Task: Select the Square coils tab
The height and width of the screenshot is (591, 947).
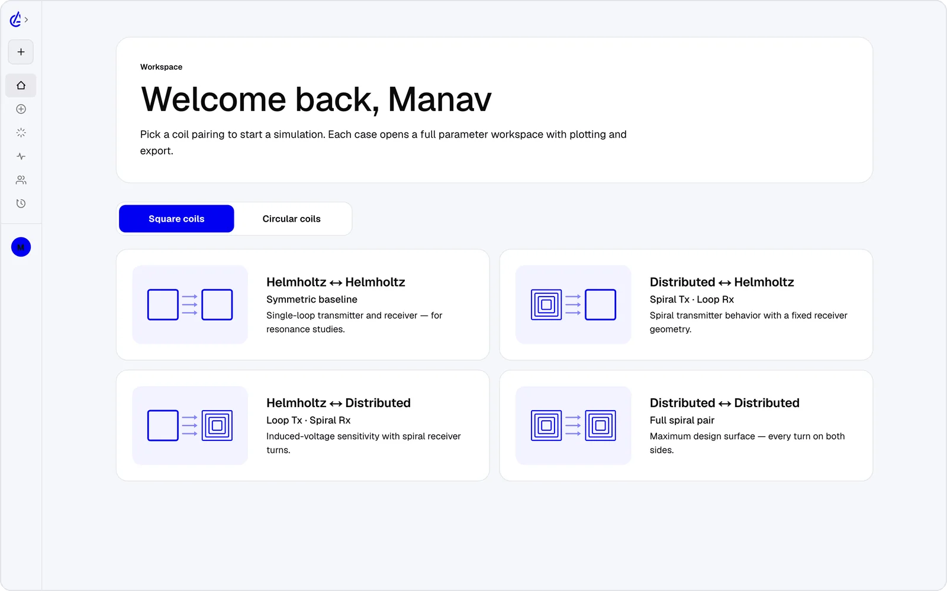Action: pyautogui.click(x=176, y=219)
